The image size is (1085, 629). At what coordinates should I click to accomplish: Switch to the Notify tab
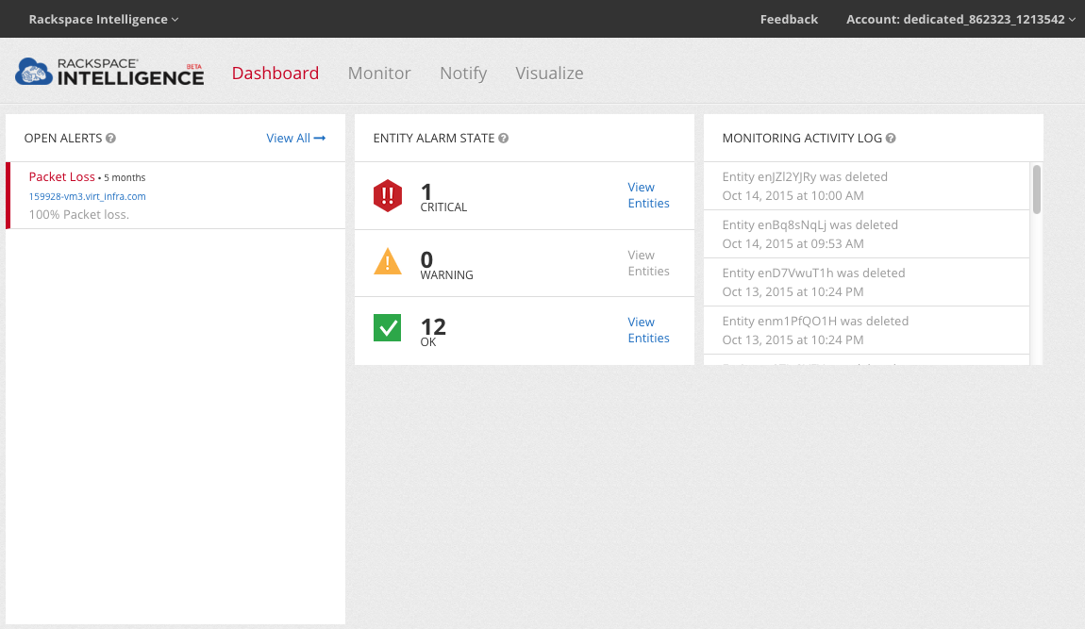(x=463, y=73)
